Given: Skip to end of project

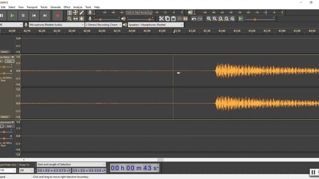Looking at the screenshot, I should (x=45, y=15).
